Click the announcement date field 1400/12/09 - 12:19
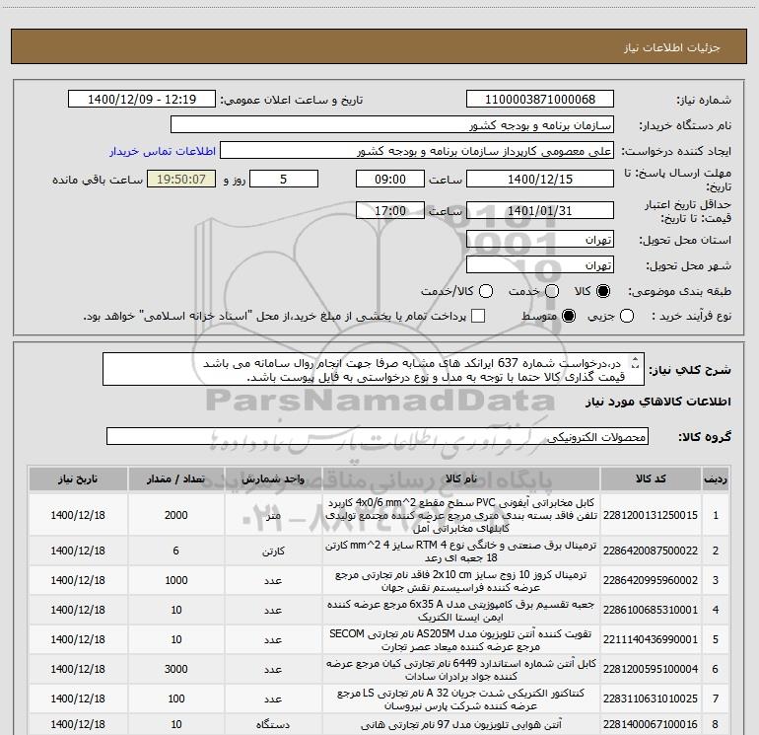This screenshot has height=735, width=759. [142, 100]
